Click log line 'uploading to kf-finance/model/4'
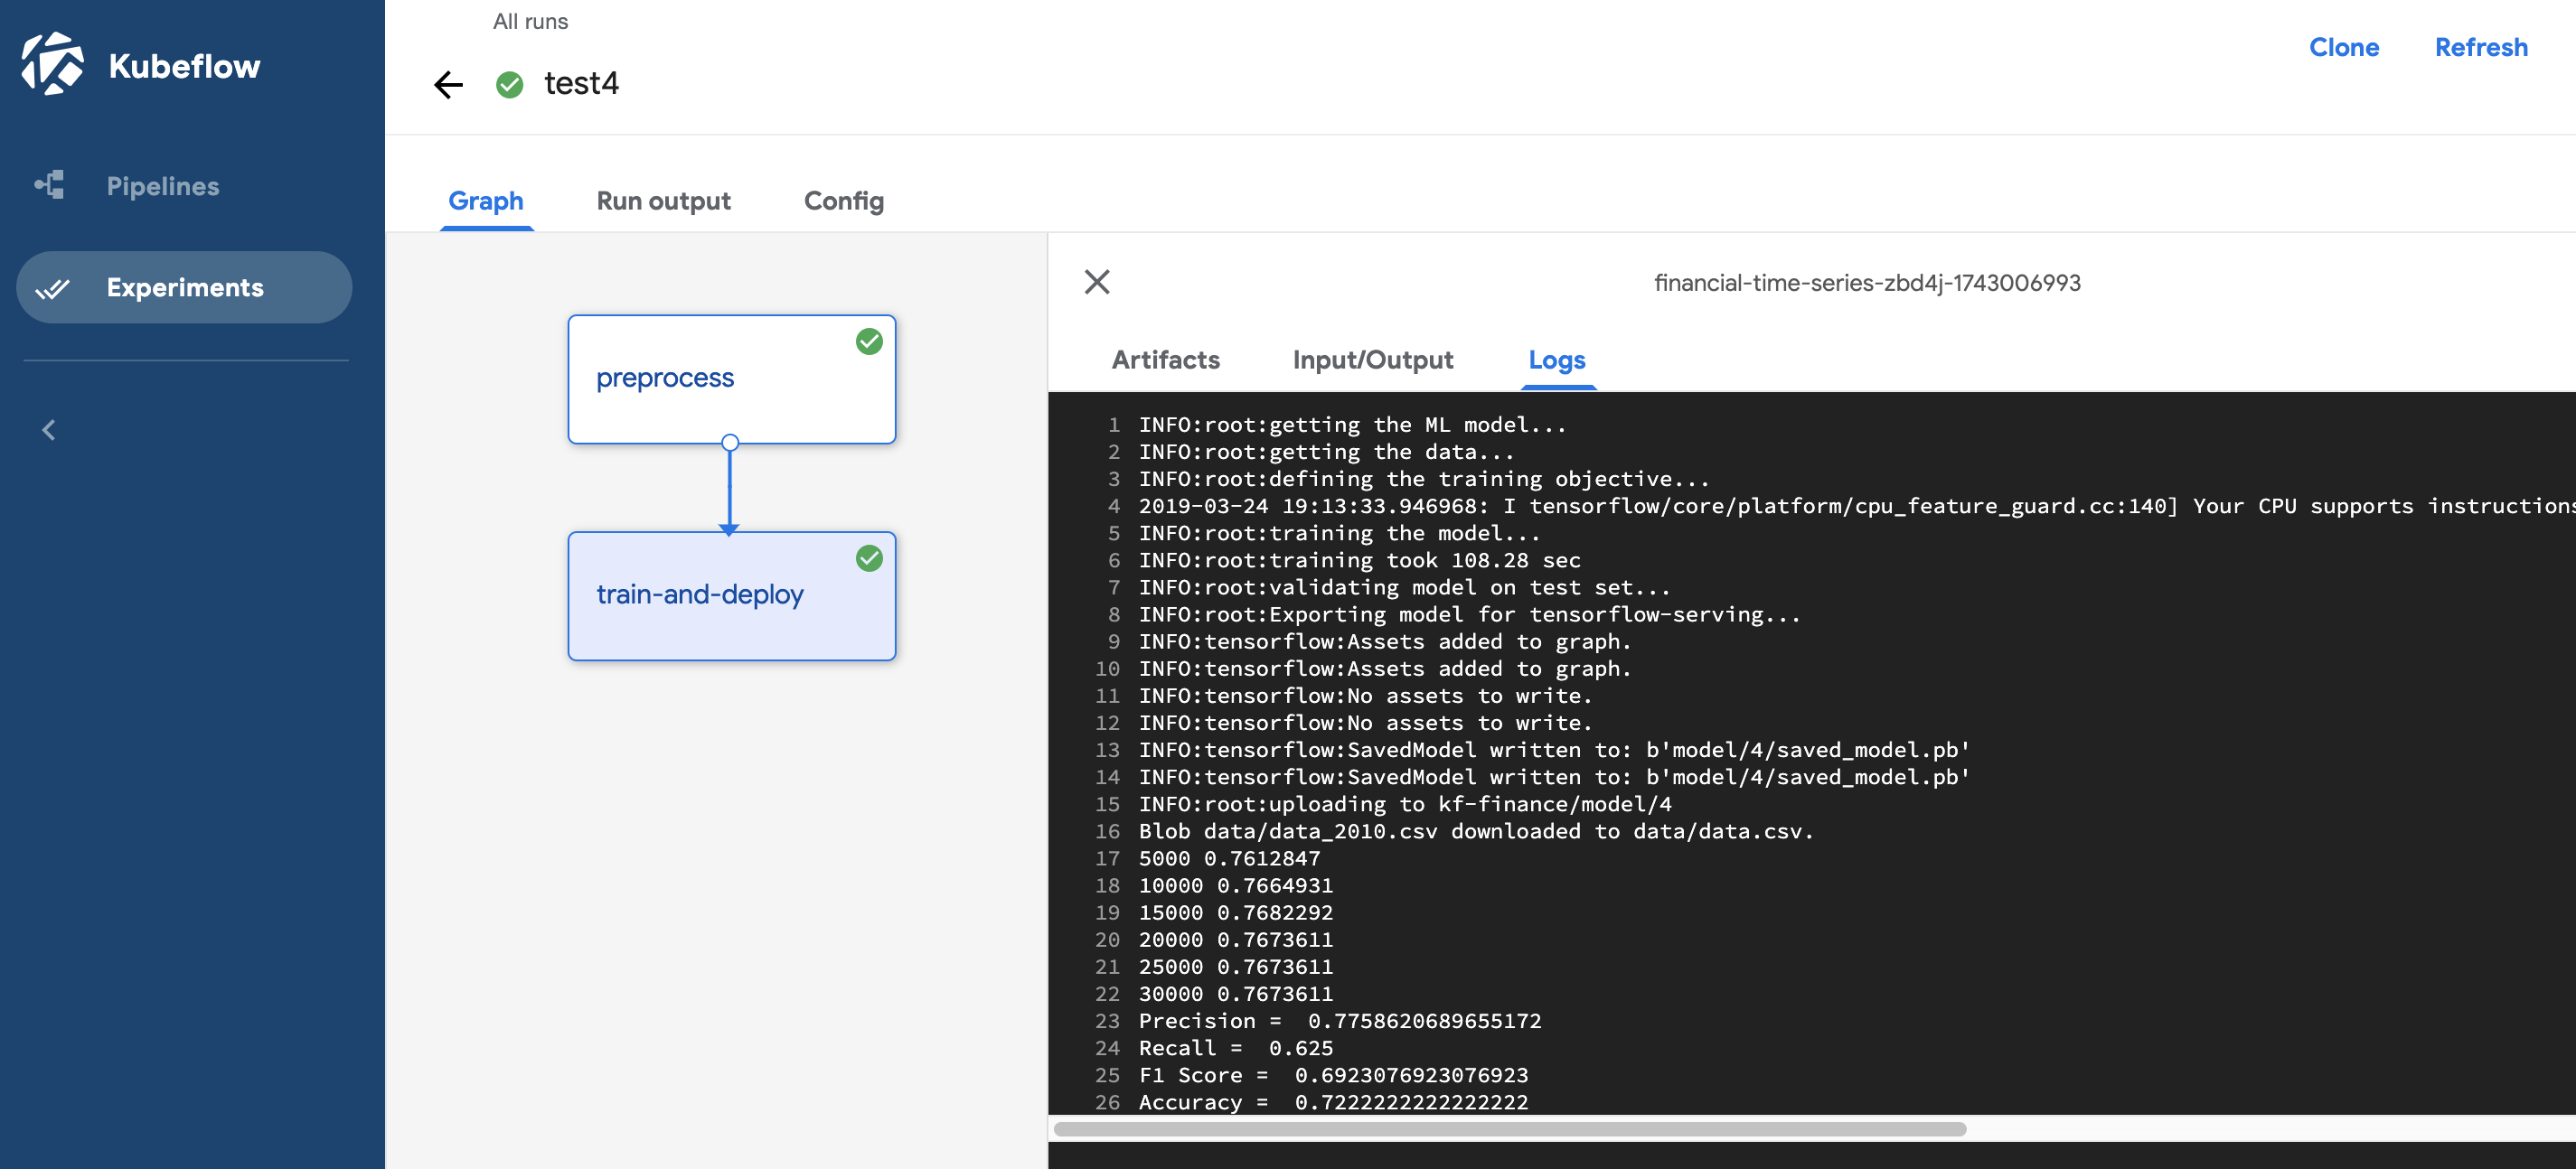Viewport: 2576px width, 1169px height. (x=1405, y=804)
